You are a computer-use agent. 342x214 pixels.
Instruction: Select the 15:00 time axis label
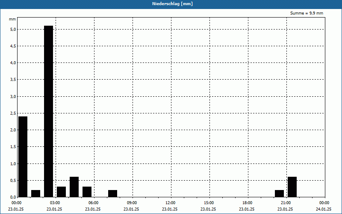209,202
